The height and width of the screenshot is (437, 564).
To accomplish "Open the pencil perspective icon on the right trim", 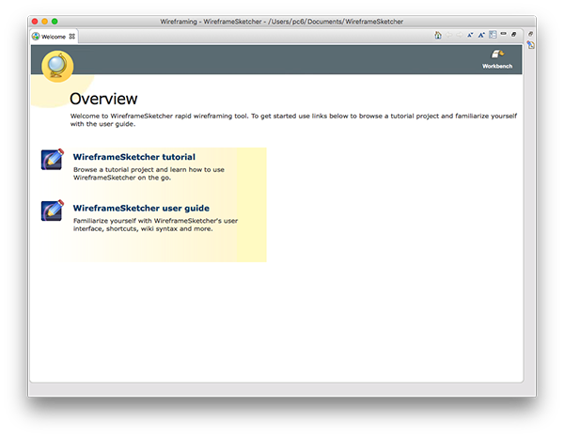I will tap(530, 44).
